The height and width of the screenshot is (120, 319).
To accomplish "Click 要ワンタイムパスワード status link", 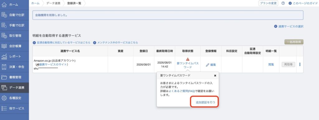I will click(188, 65).
